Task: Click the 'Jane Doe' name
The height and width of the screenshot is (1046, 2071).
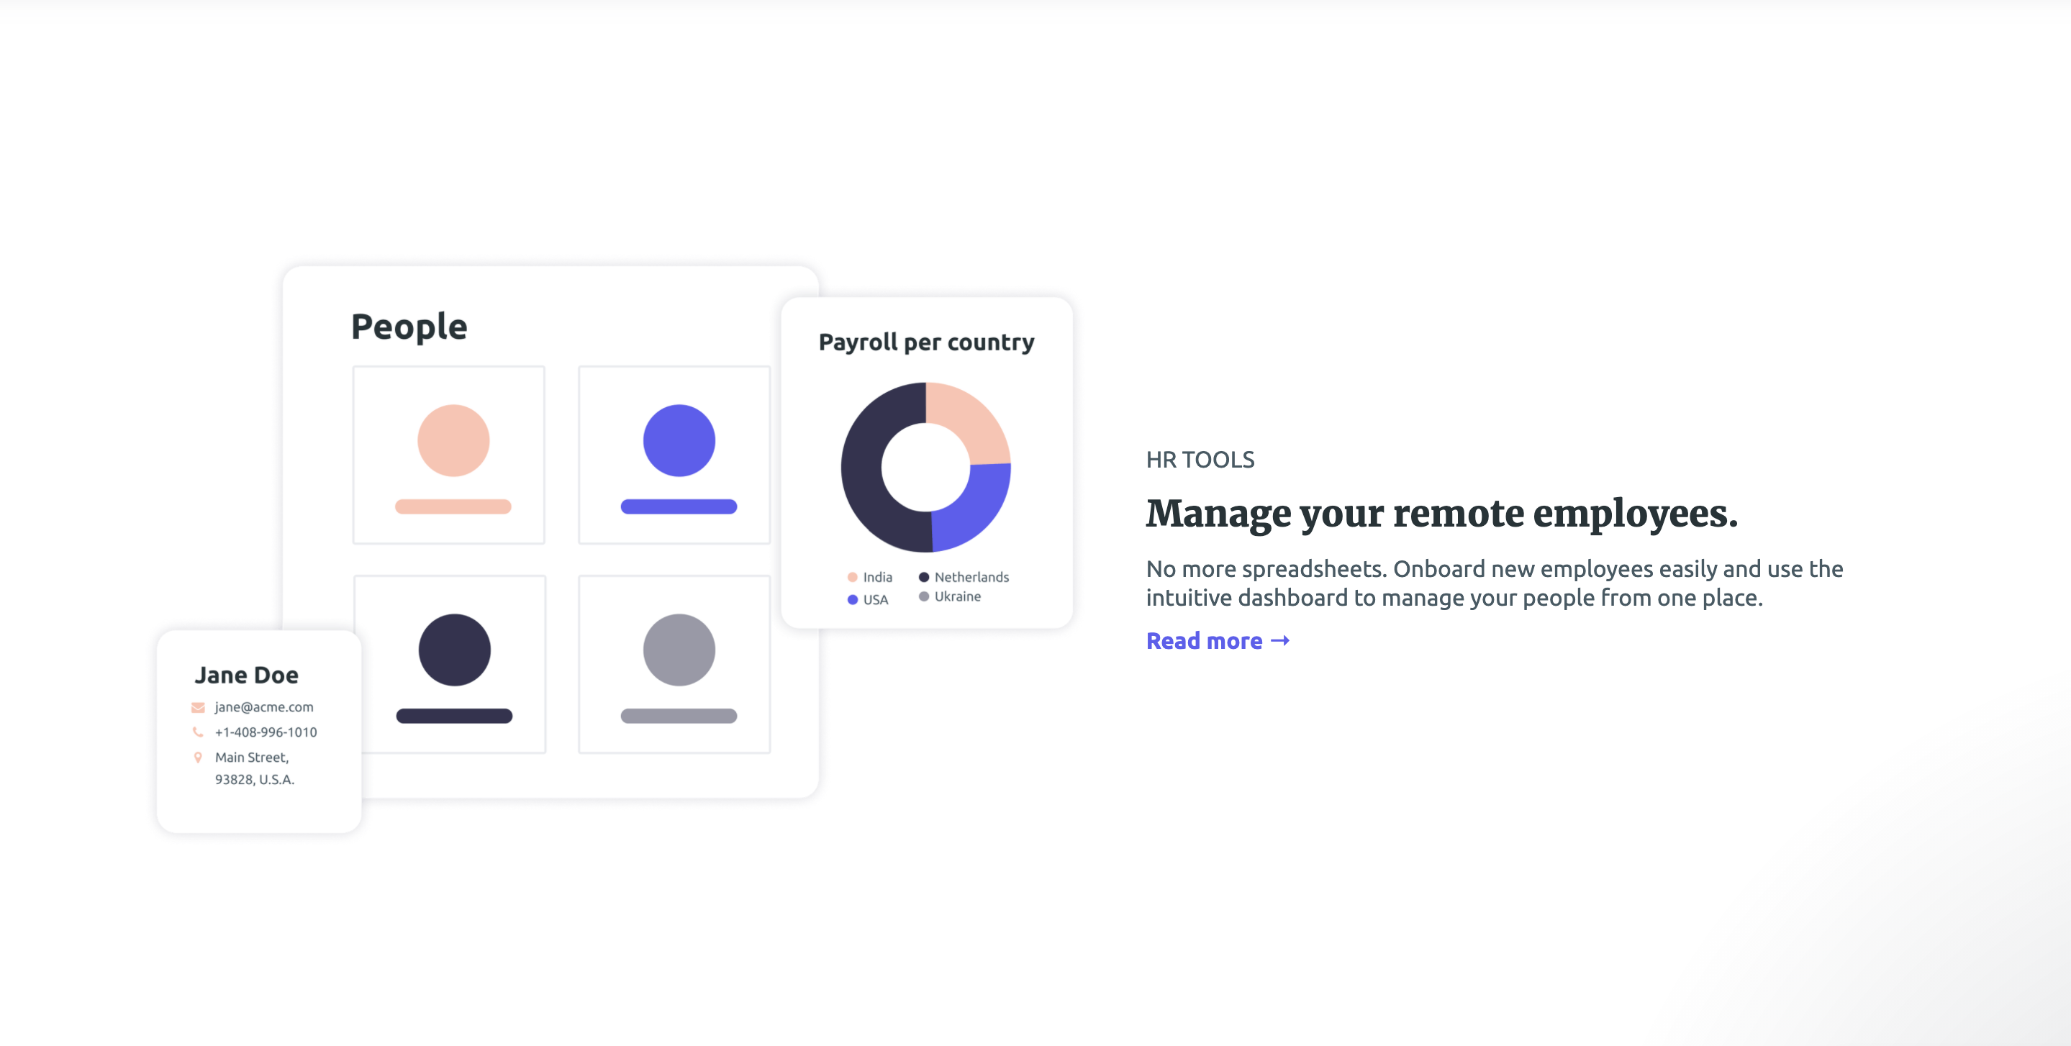Action: [x=247, y=676]
